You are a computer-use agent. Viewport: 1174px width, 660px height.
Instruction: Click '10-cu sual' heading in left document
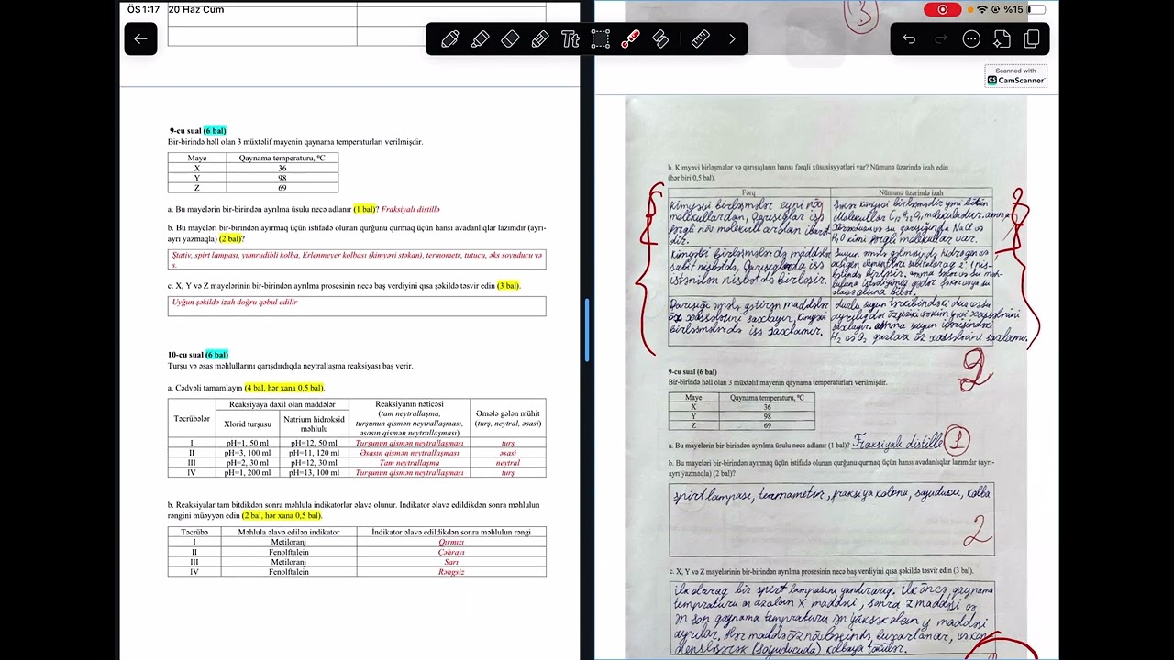click(186, 354)
